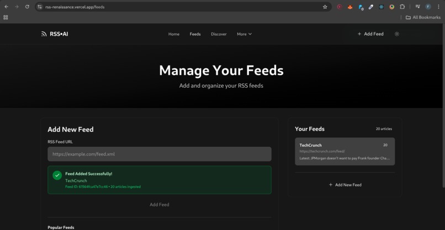The height and width of the screenshot is (230, 445).
Task: Go to the Home nav link
Action: pyautogui.click(x=174, y=34)
